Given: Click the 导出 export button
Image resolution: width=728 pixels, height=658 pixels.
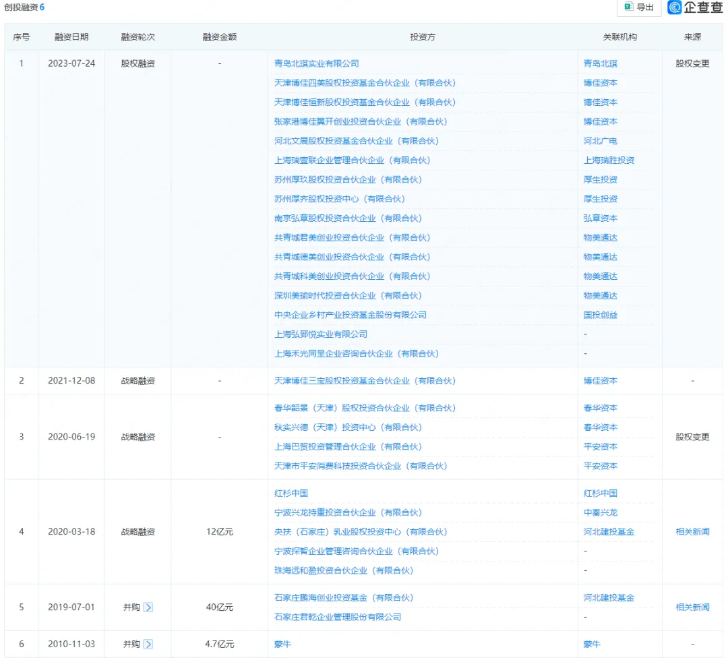Looking at the screenshot, I should (639, 7).
